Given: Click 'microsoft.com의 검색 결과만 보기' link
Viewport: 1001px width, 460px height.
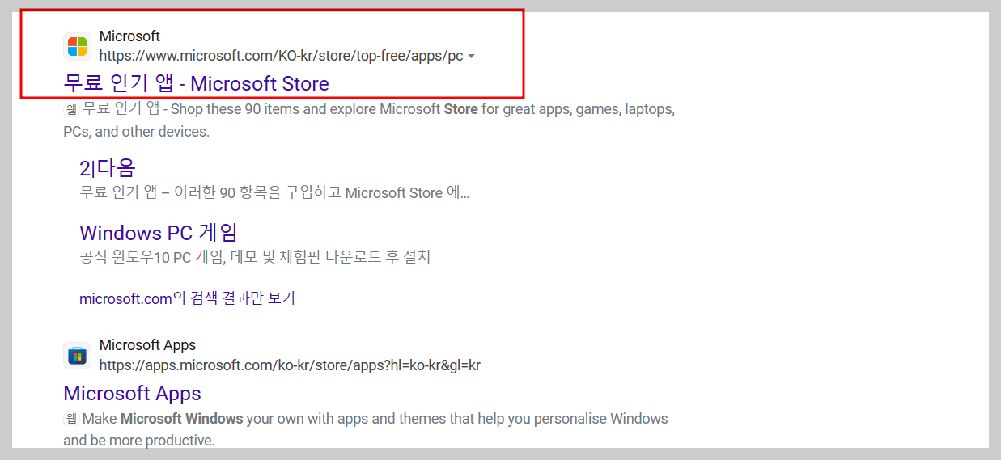Looking at the screenshot, I should (x=187, y=298).
